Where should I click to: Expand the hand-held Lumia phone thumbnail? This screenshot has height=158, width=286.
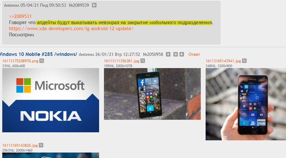click(246, 104)
